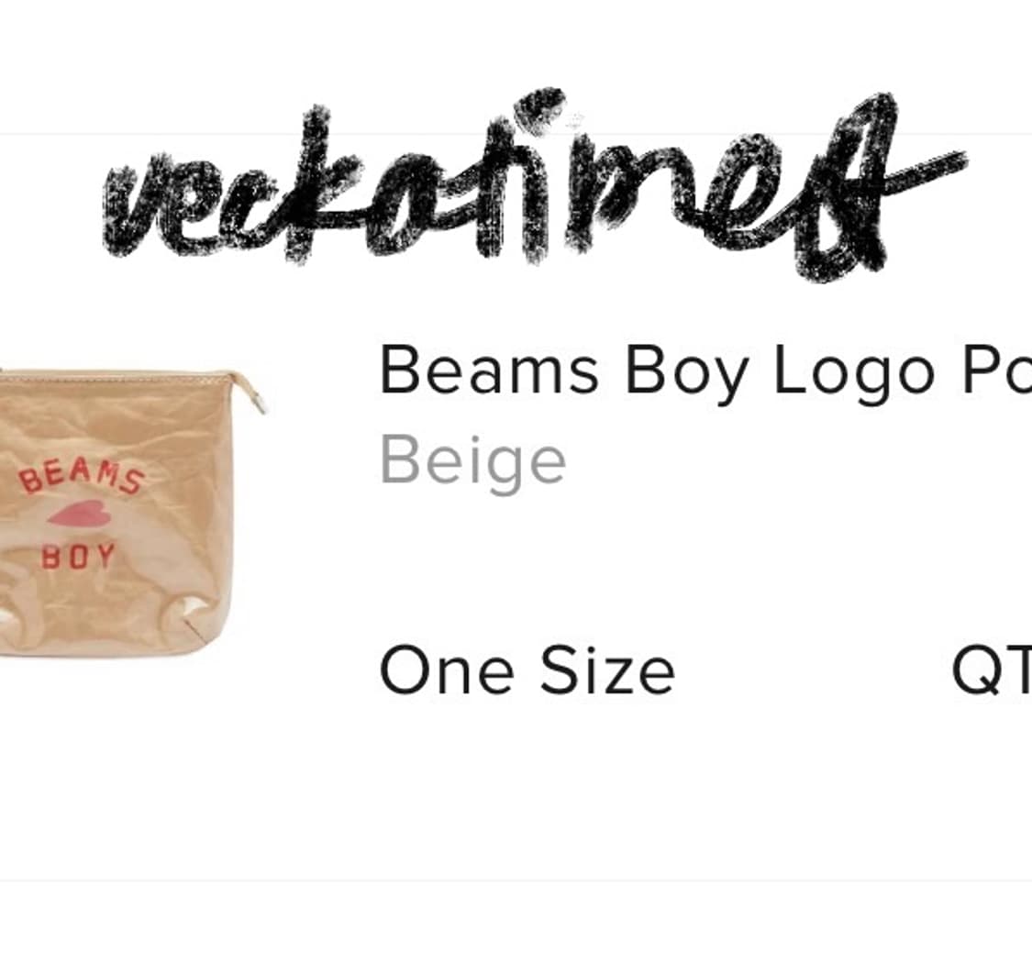Click the word Boy in product title
Image resolution: width=1032 pixels, height=963 pixels.
686,372
